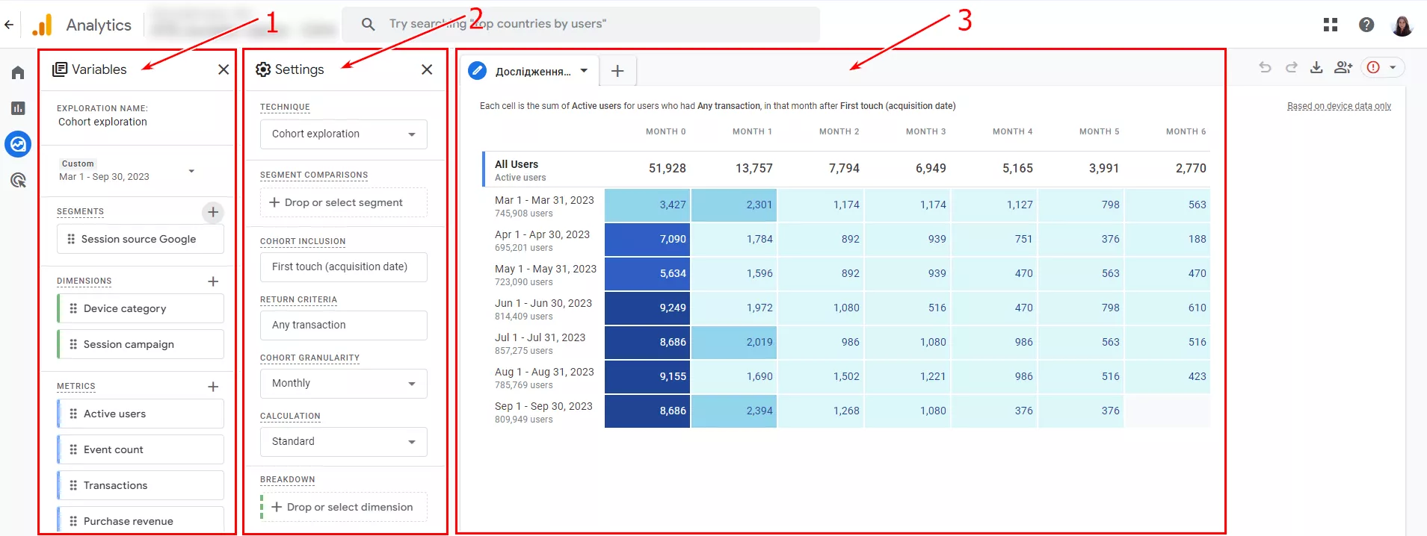Go back with the left arrow icon
Viewport: 1427px width, 536px height.
coord(9,25)
